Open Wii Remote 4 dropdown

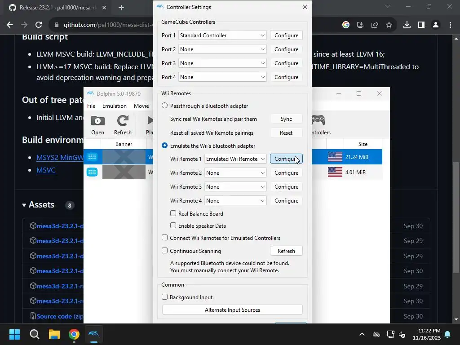tap(235, 201)
